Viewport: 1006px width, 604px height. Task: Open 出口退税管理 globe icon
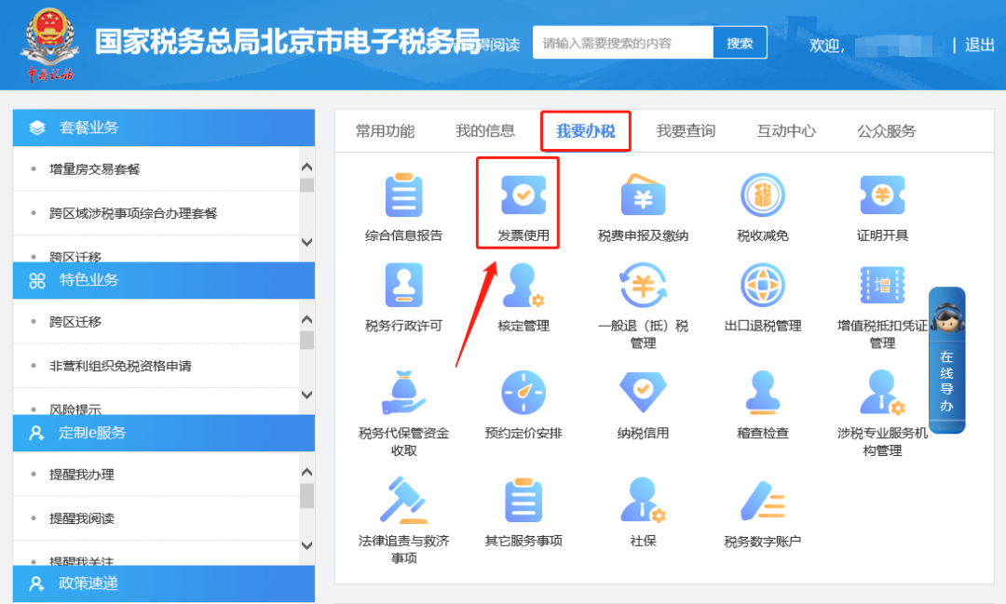pyautogui.click(x=762, y=286)
